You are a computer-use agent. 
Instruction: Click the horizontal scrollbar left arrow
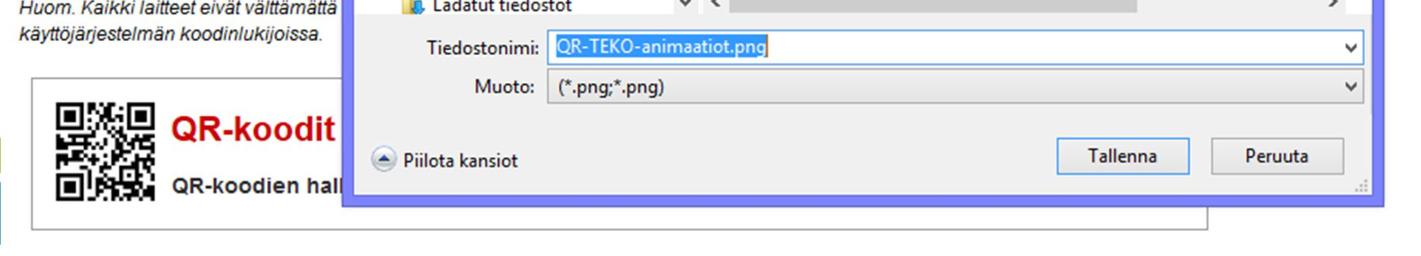[715, 4]
